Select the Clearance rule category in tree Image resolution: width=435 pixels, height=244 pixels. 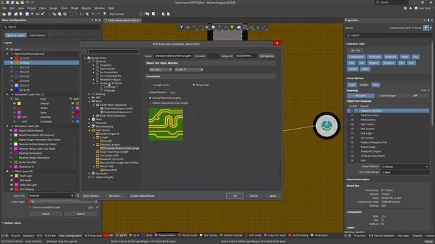[105, 65]
